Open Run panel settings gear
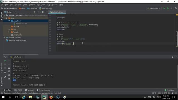Viewport: 178px width, 100px height. click(172, 57)
